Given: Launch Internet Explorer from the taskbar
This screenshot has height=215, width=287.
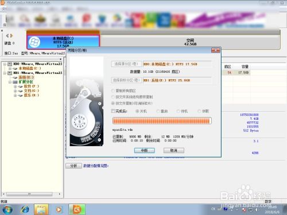Looking at the screenshot, I should tap(25, 210).
